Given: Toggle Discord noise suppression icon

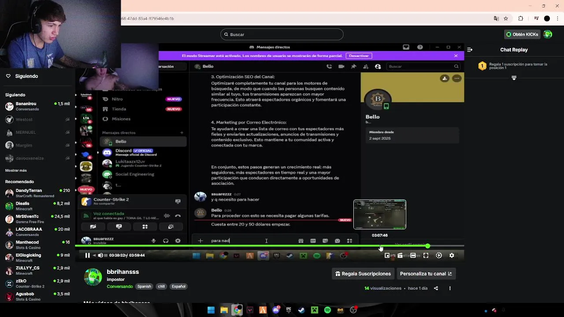Looking at the screenshot, I should [167, 216].
